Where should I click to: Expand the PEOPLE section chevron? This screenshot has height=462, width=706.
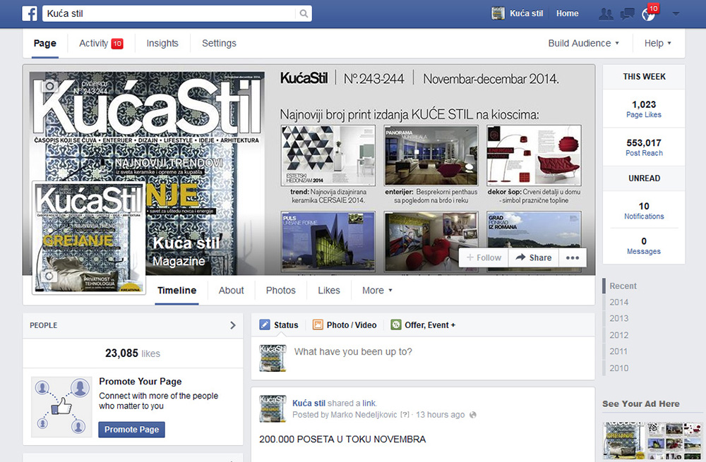(x=233, y=325)
